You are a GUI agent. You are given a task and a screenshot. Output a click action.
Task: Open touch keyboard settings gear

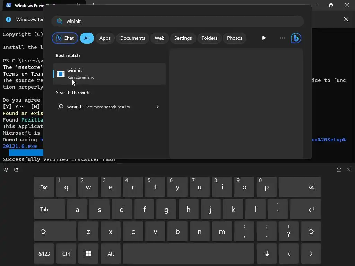pos(6,170)
